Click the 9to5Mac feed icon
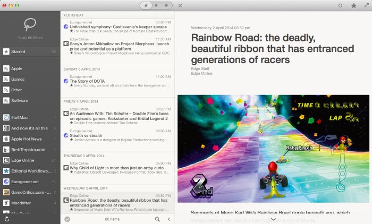Image resolution: width=372 pixels, height=224 pixels. pyautogui.click(x=6, y=117)
